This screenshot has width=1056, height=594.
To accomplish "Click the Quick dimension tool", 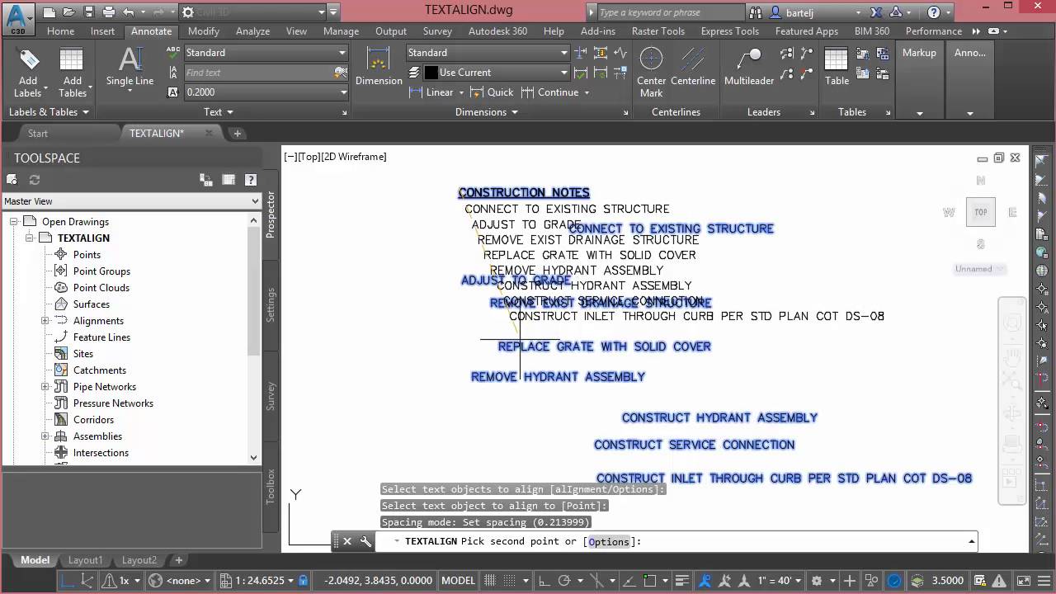I will tap(492, 92).
